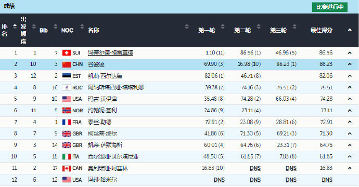Image resolution: width=359 pixels, height=187 pixels.
Task: Select first run score 60.01 (4)
Action: point(214,145)
